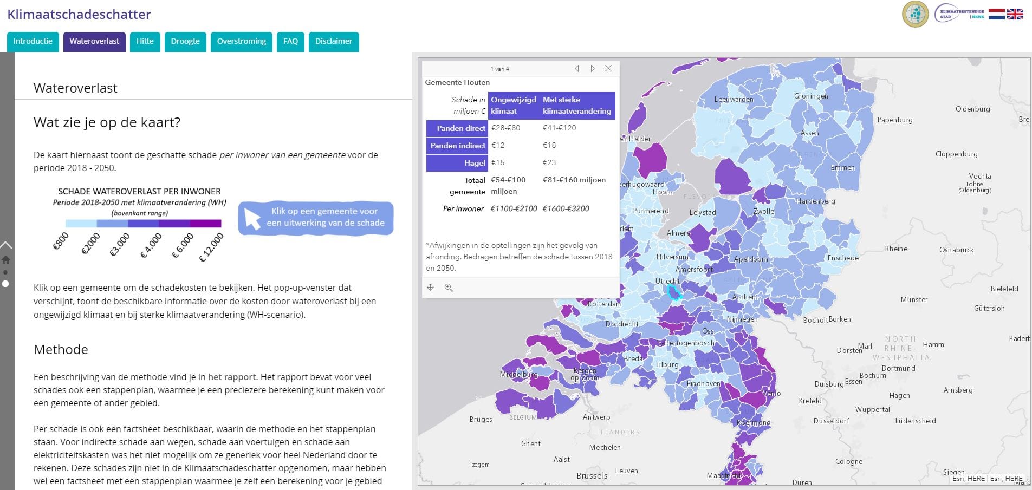Open the Disclaimer tab
Image resolution: width=1032 pixels, height=490 pixels.
point(334,42)
